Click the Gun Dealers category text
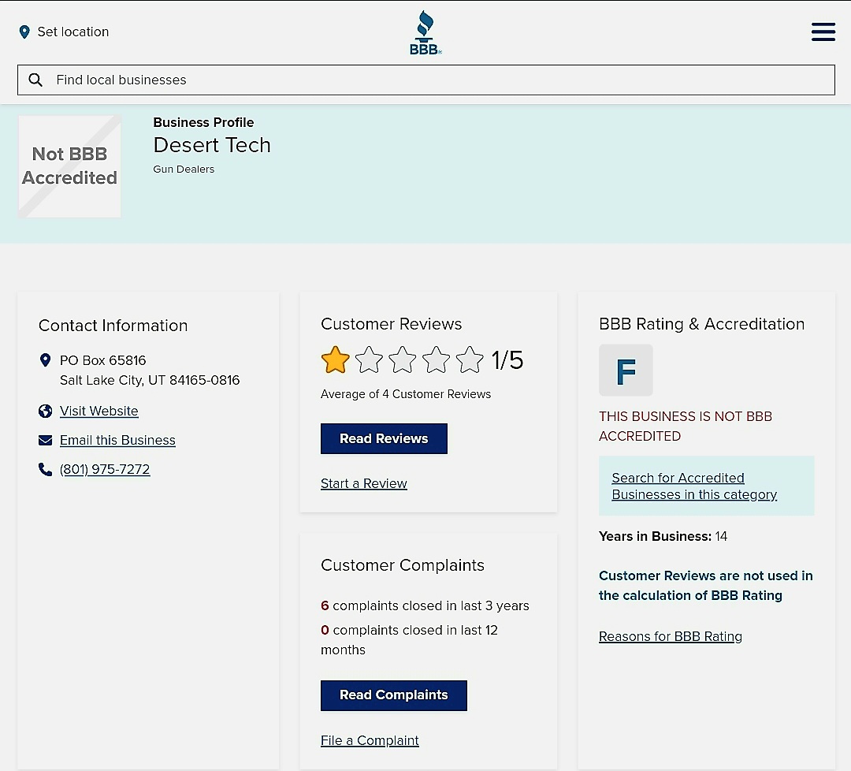Screen dimensions: 851x771 tap(184, 169)
